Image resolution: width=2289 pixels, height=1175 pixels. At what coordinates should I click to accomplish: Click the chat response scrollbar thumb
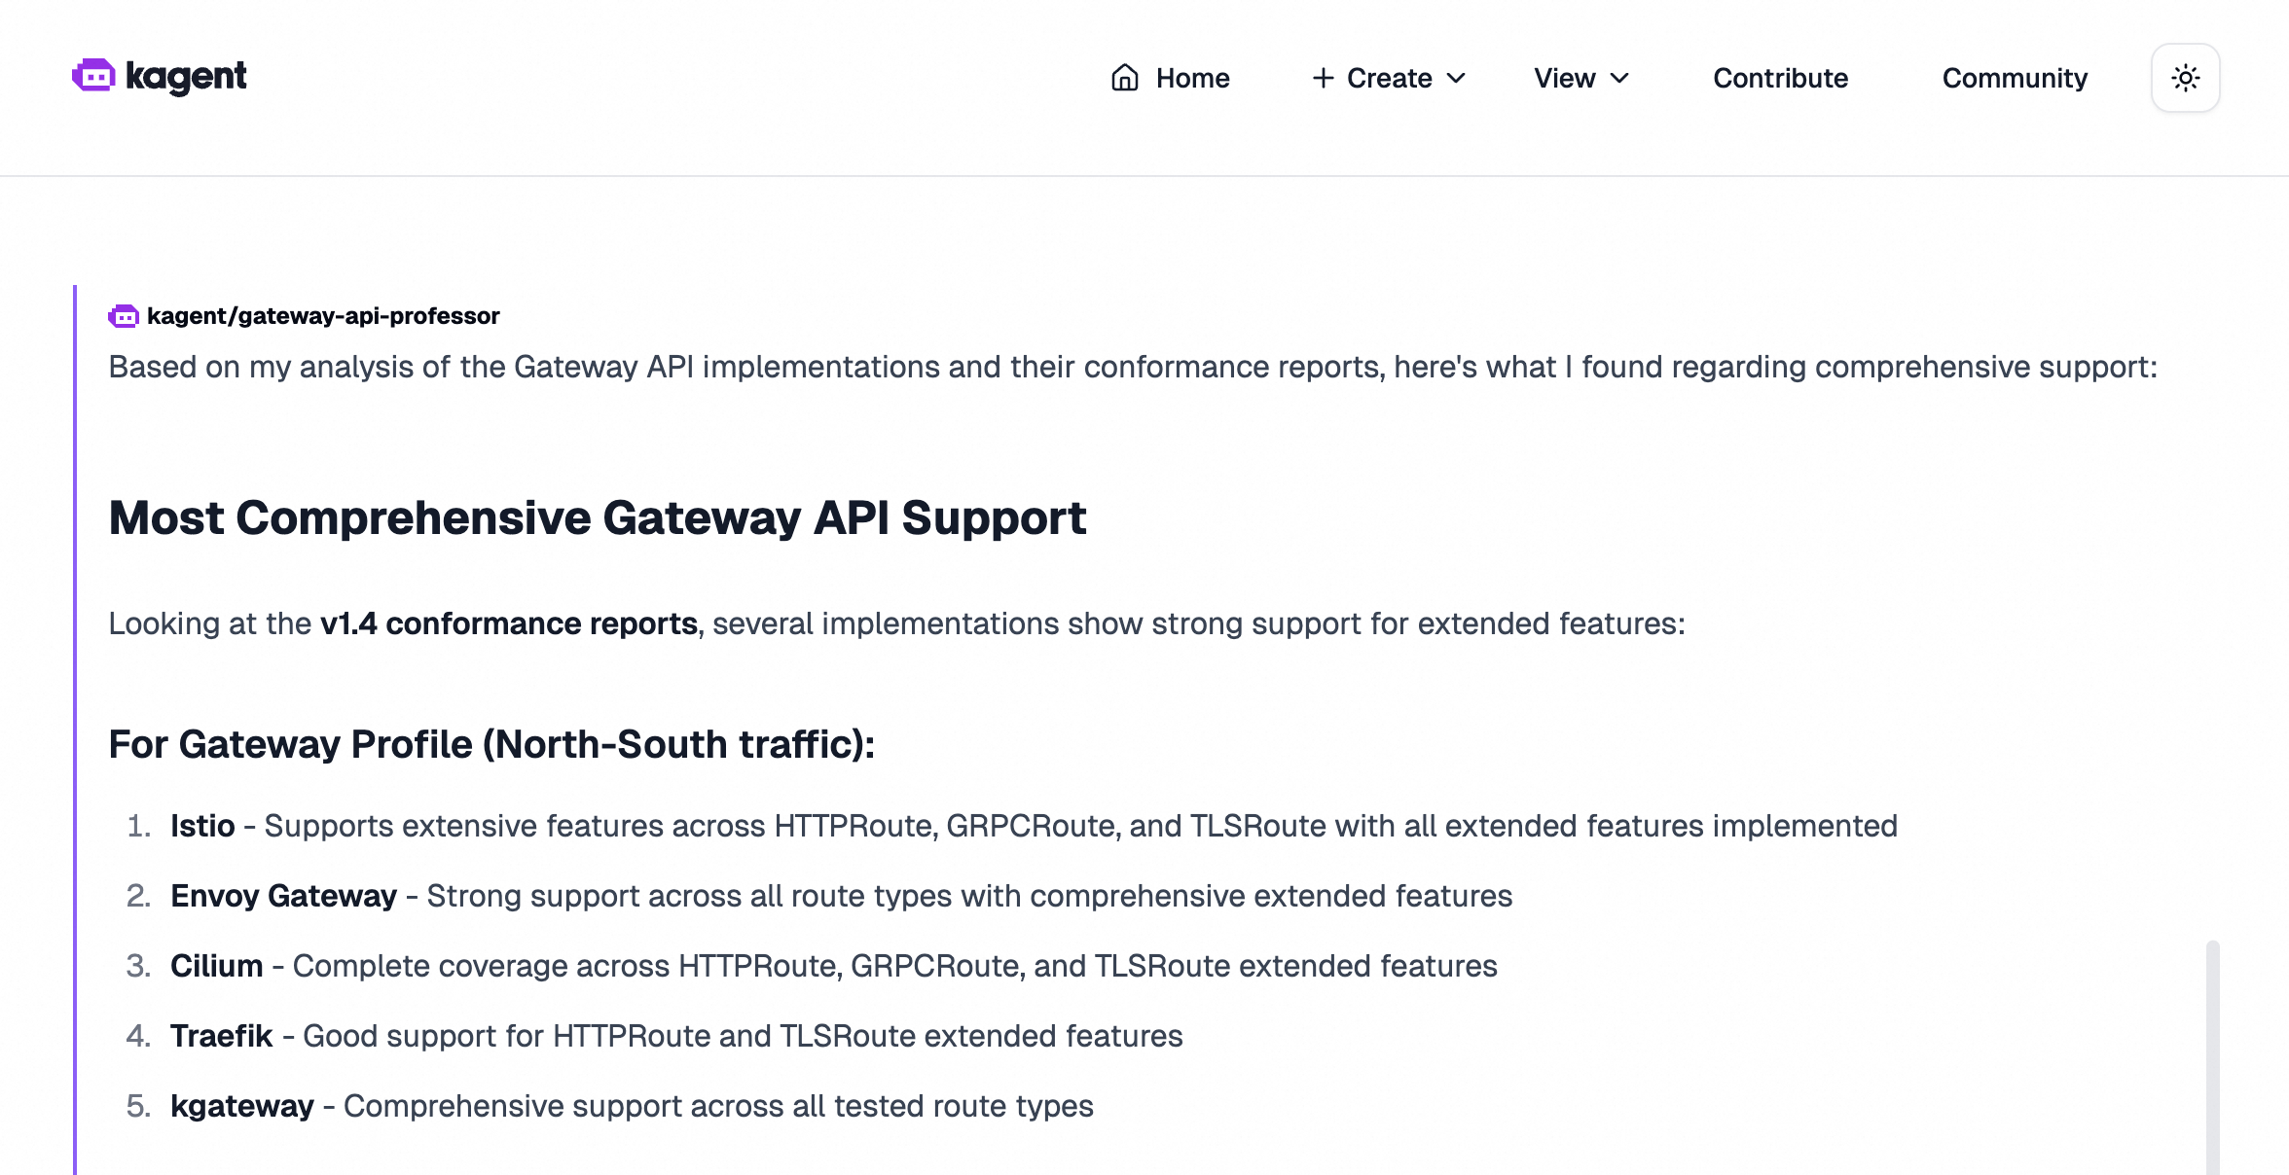[x=2212, y=1056]
